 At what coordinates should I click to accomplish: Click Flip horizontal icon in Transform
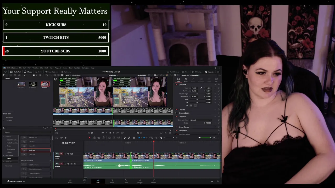pyautogui.click(x=191, y=105)
